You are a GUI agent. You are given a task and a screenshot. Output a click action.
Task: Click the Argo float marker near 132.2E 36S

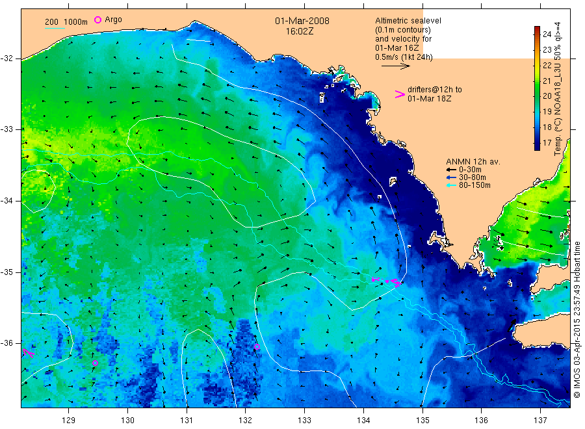[x=257, y=346]
